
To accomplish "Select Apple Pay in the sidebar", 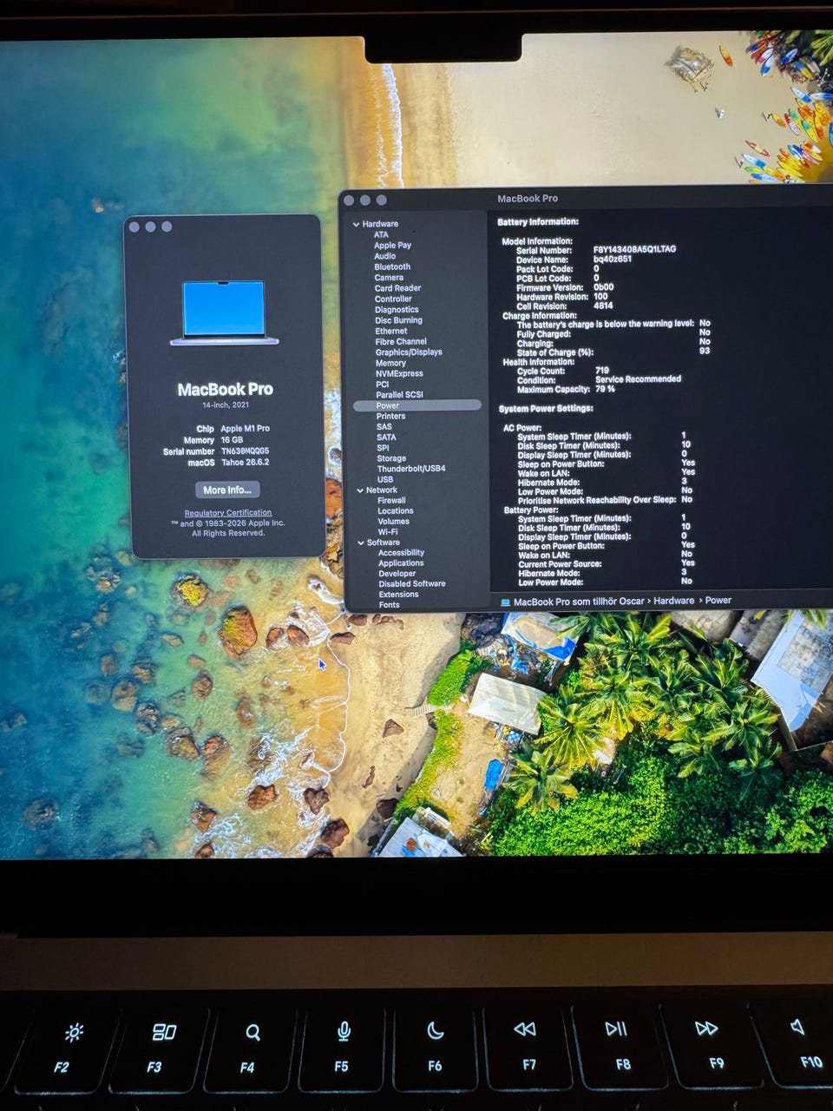I will click(392, 246).
